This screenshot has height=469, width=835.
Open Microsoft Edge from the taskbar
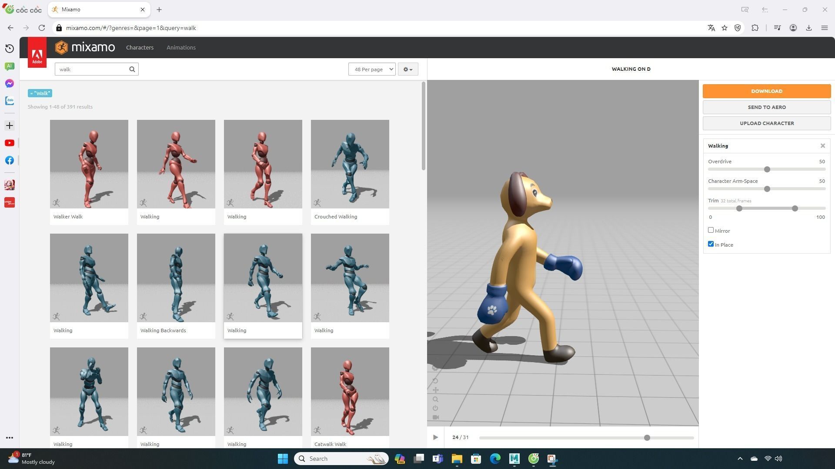pos(495,459)
